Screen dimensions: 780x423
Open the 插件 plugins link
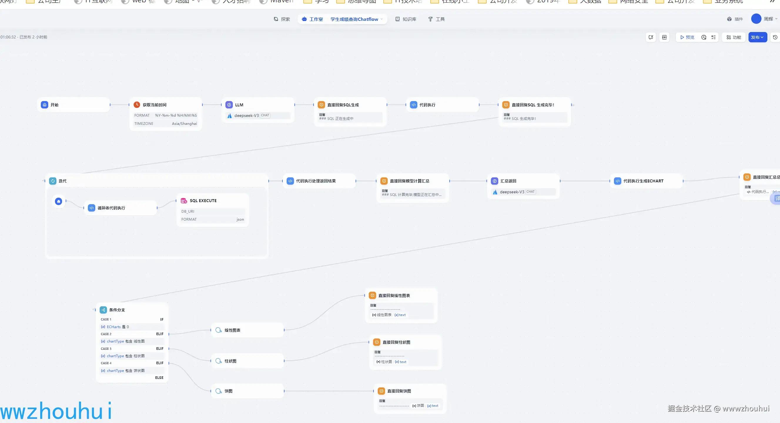[735, 19]
